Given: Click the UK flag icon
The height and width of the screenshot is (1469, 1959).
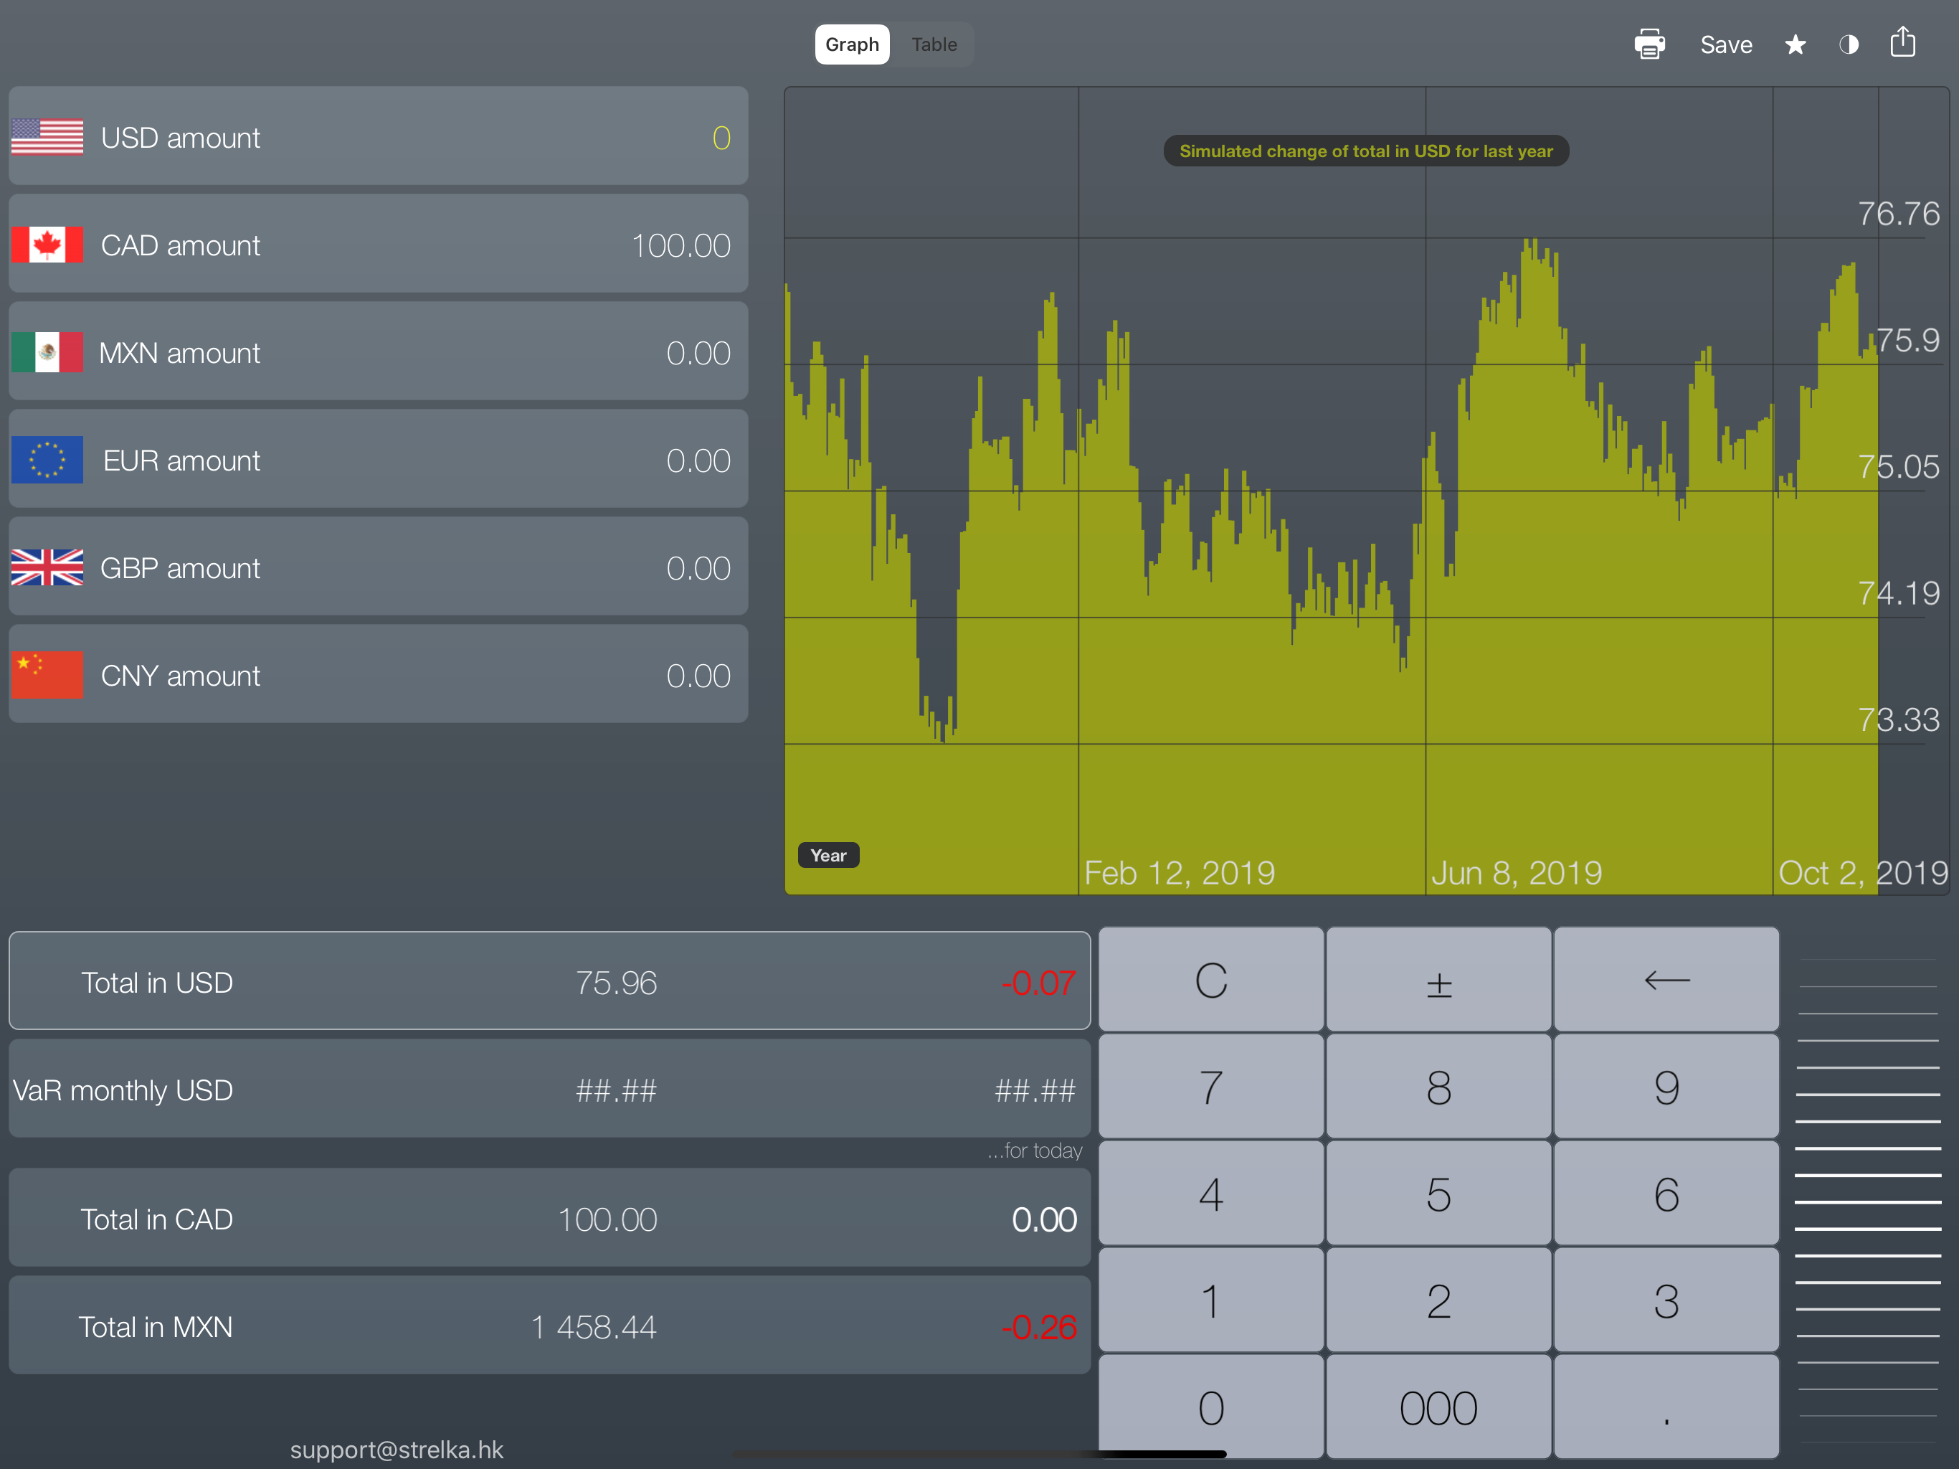Looking at the screenshot, I should pos(48,567).
